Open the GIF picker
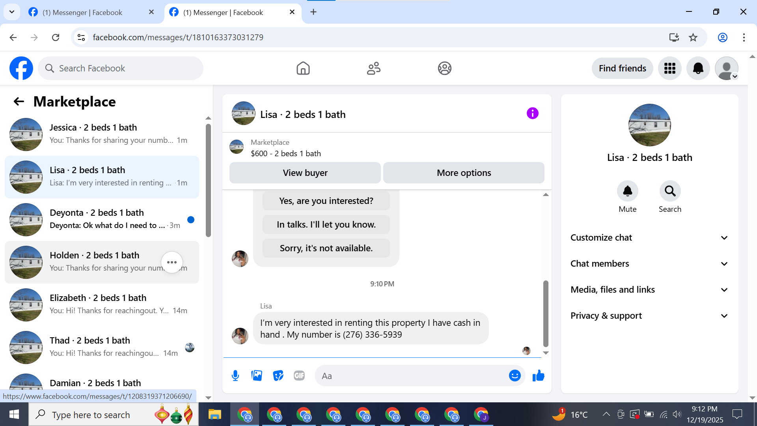The image size is (757, 426). coord(299,376)
